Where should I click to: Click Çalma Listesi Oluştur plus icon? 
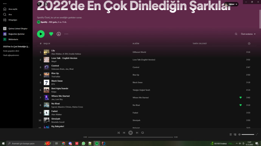point(5,29)
